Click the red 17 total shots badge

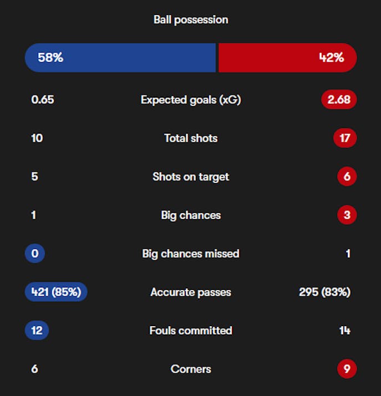click(345, 138)
